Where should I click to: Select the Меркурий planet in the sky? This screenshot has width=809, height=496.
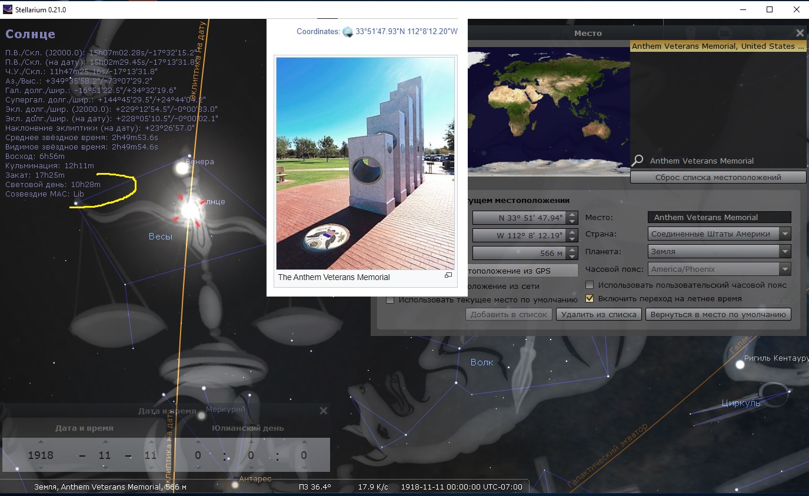point(202,415)
